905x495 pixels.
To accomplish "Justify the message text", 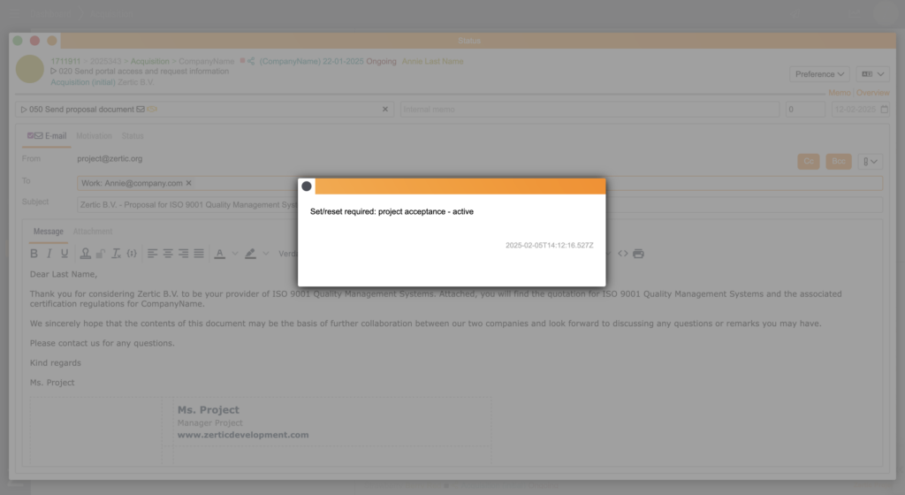I will (199, 254).
